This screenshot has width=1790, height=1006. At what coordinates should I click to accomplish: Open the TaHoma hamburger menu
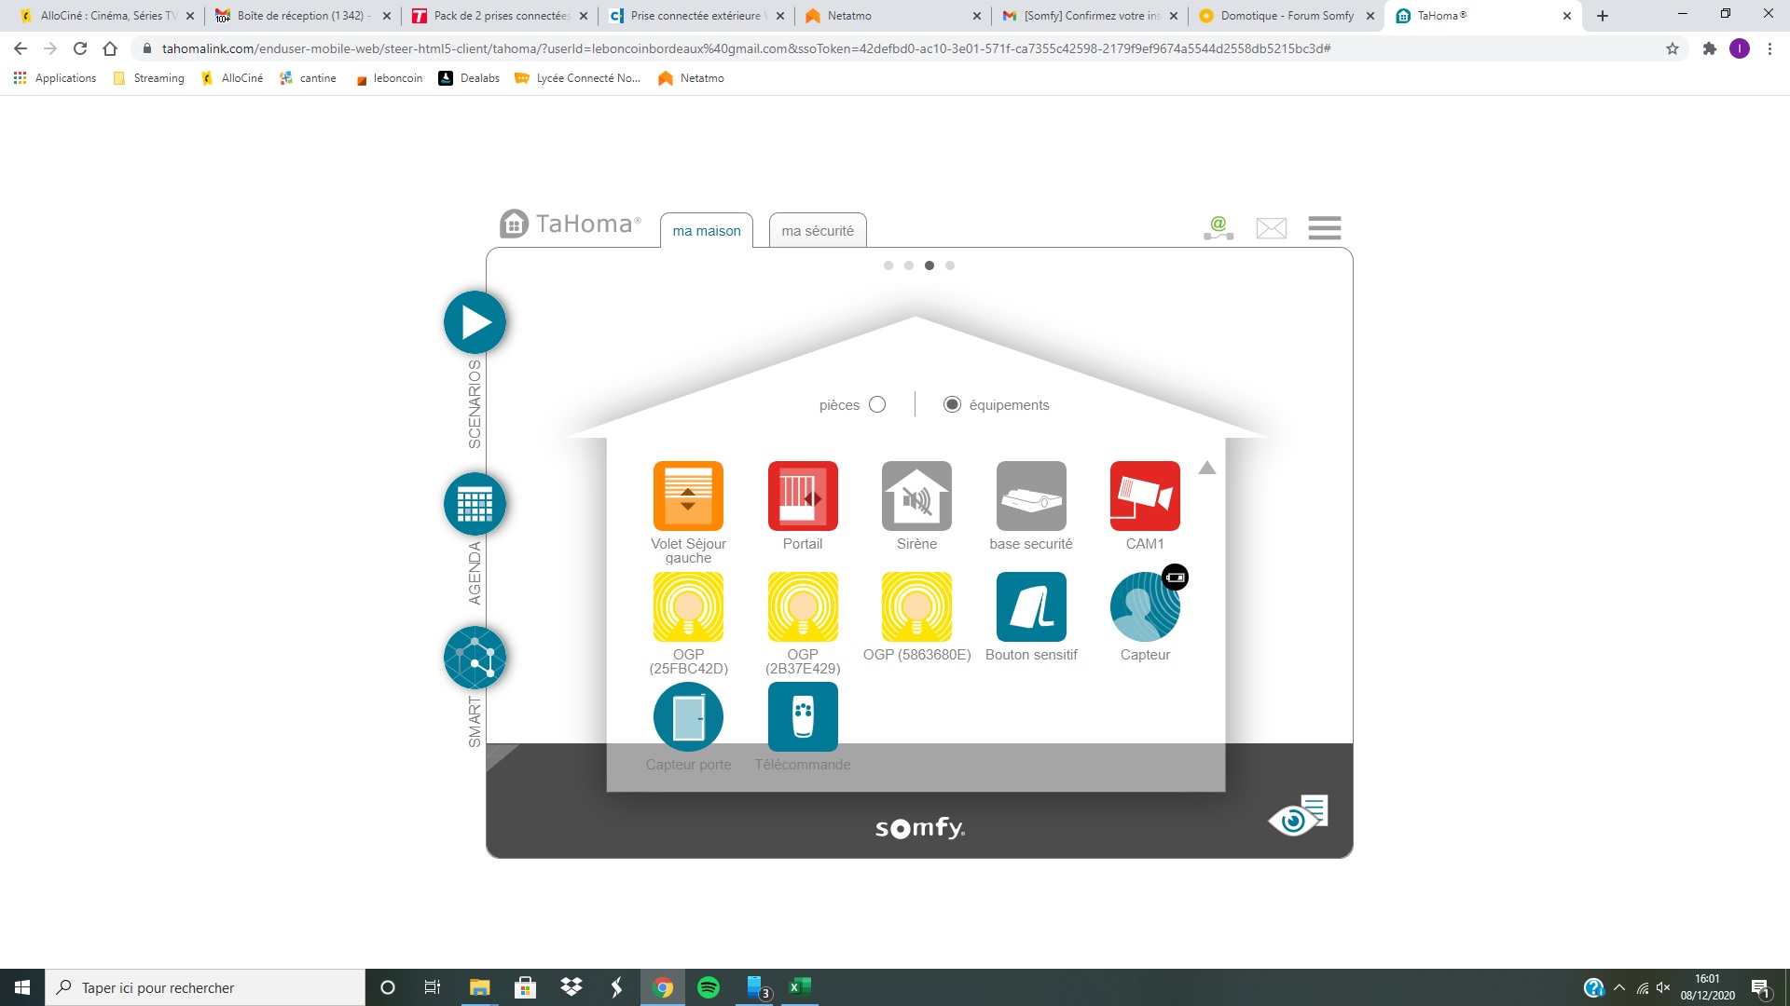pos(1324,228)
